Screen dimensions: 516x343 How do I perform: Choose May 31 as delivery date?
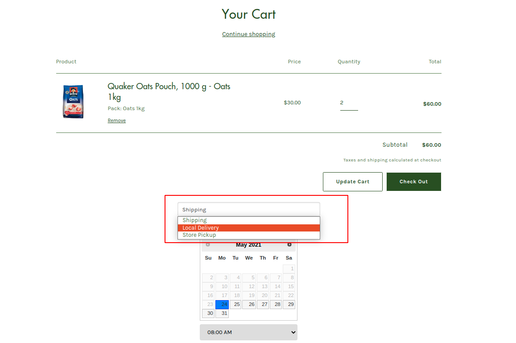(x=222, y=314)
